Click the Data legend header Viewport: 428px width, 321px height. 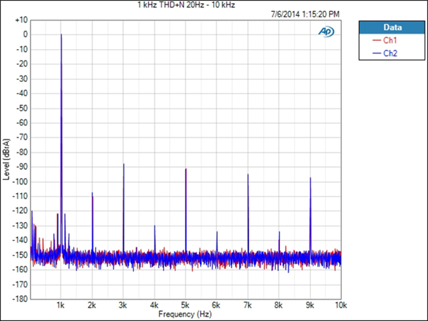point(392,27)
